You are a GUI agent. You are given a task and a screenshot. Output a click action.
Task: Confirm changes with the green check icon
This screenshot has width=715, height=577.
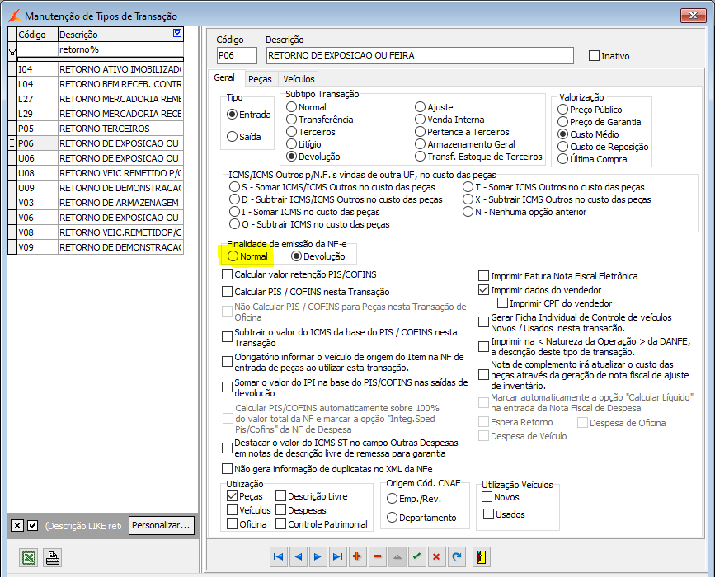tap(416, 556)
